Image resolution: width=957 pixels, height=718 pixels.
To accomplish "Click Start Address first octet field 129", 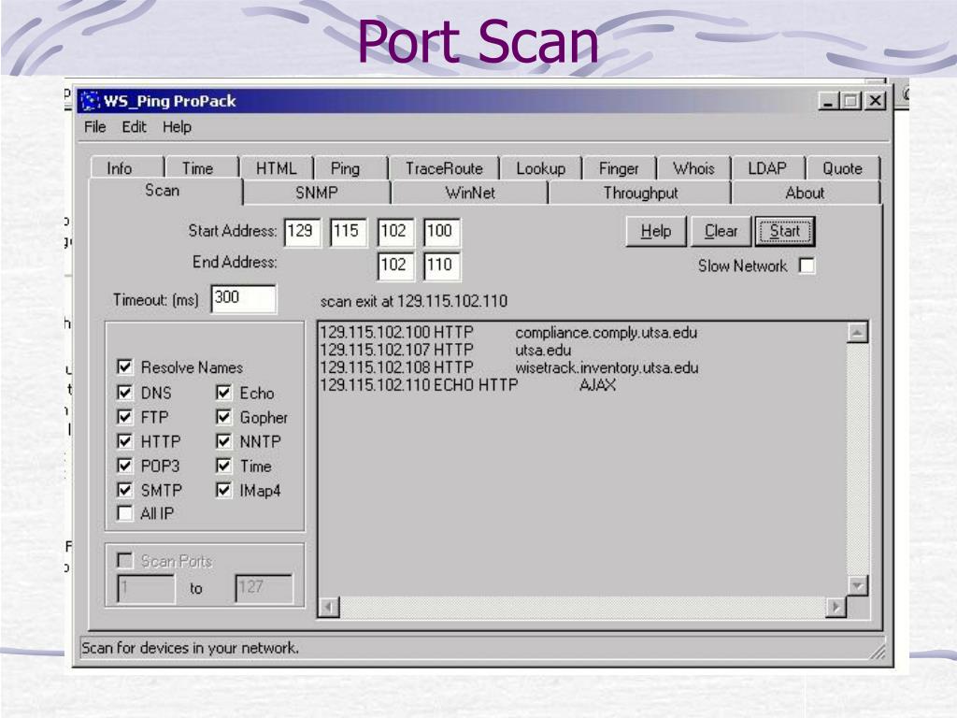I will pos(302,232).
